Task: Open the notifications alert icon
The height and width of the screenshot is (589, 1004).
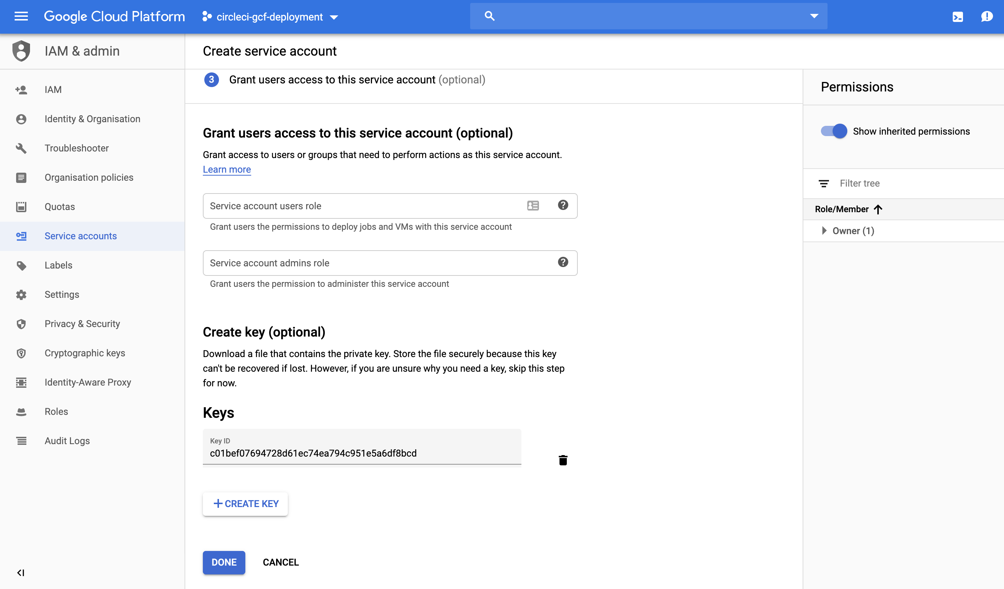Action: pyautogui.click(x=986, y=16)
